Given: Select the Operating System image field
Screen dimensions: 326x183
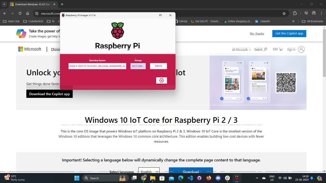Looking at the screenshot, I should pyautogui.click(x=97, y=66).
